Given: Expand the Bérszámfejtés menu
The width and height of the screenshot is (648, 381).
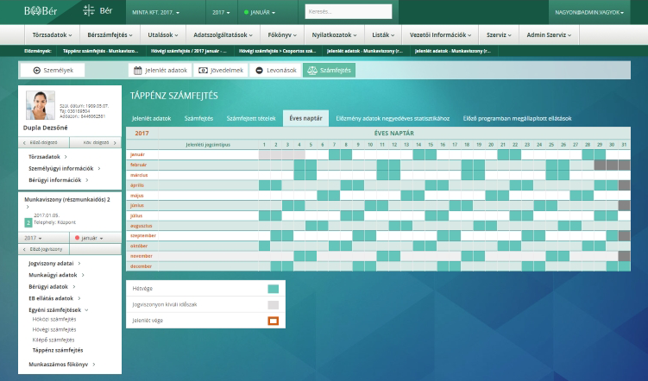Looking at the screenshot, I should pos(110,35).
